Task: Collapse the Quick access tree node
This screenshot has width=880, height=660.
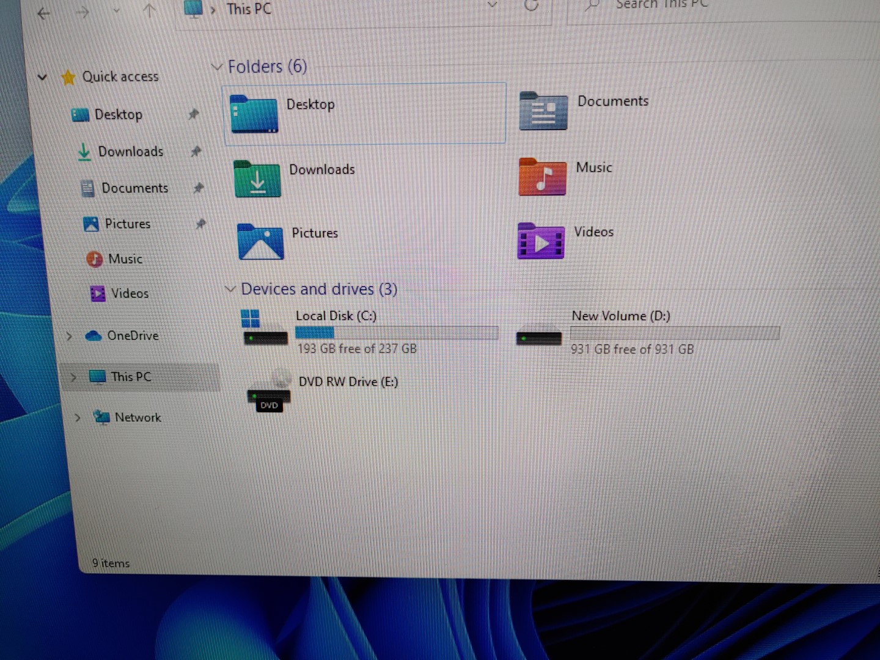Action: click(x=42, y=78)
